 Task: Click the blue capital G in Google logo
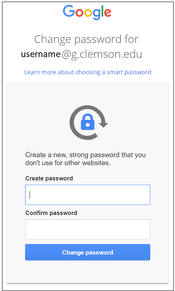point(68,11)
